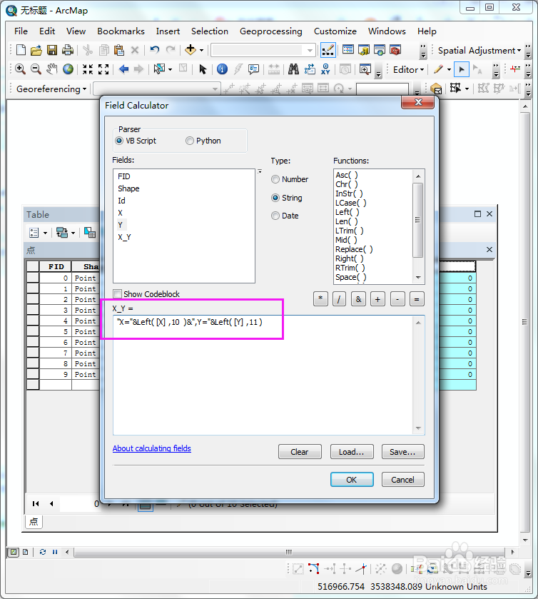Image resolution: width=538 pixels, height=599 pixels.
Task: Select the Replace( ) function
Action: click(354, 249)
